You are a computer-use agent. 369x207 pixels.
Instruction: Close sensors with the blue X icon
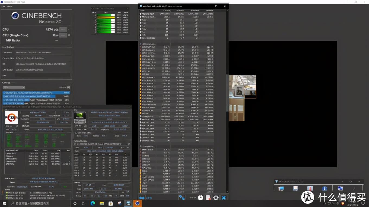pos(224,198)
